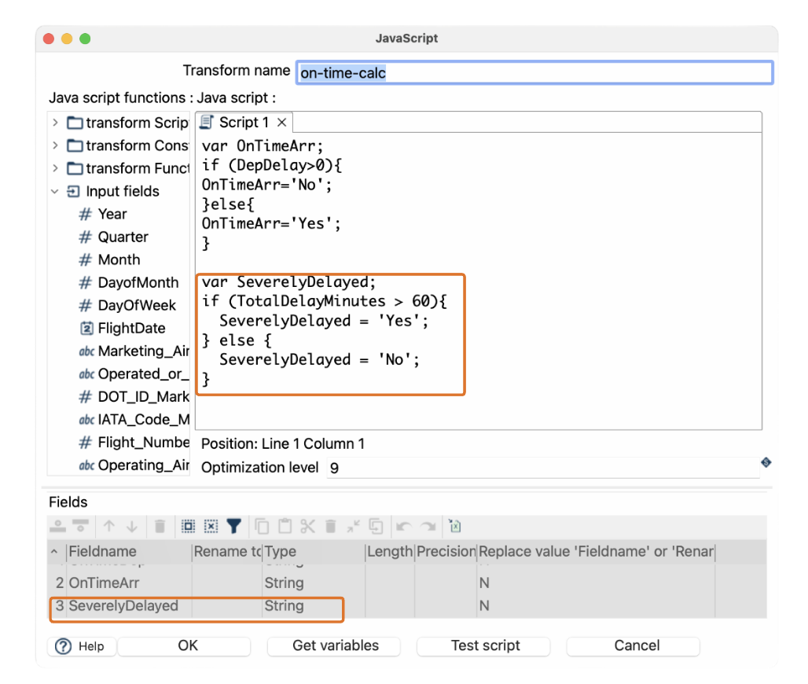Select the DayOfWeek input field
This screenshot has width=808, height=684.
(x=136, y=306)
